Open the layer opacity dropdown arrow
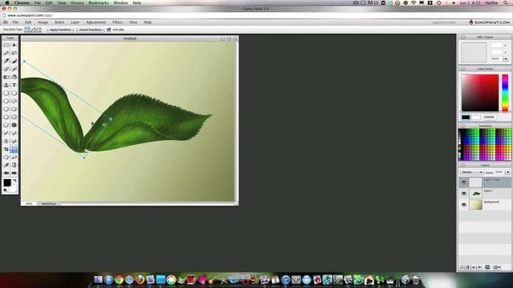Viewport: 513px width, 288px height. pyautogui.click(x=507, y=172)
